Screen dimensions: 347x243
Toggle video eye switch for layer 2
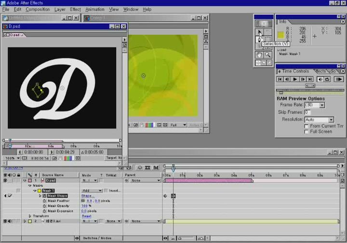(x=5, y=221)
